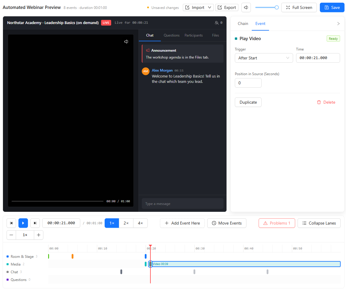Select 2× playback speed
Viewport: 346px width, 289px height.
coord(126,223)
